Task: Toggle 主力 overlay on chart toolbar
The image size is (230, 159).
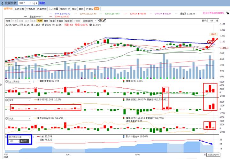Action: click(x=27, y=21)
